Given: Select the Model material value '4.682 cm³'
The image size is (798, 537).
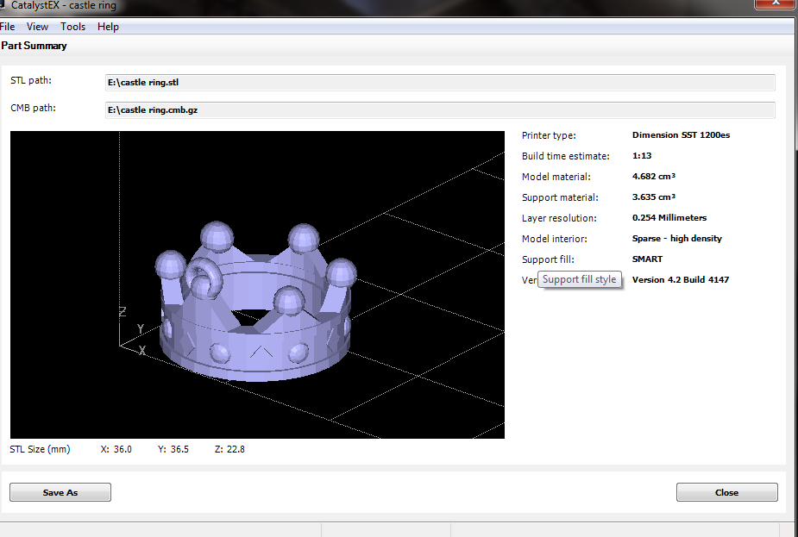Looking at the screenshot, I should pyautogui.click(x=653, y=177).
